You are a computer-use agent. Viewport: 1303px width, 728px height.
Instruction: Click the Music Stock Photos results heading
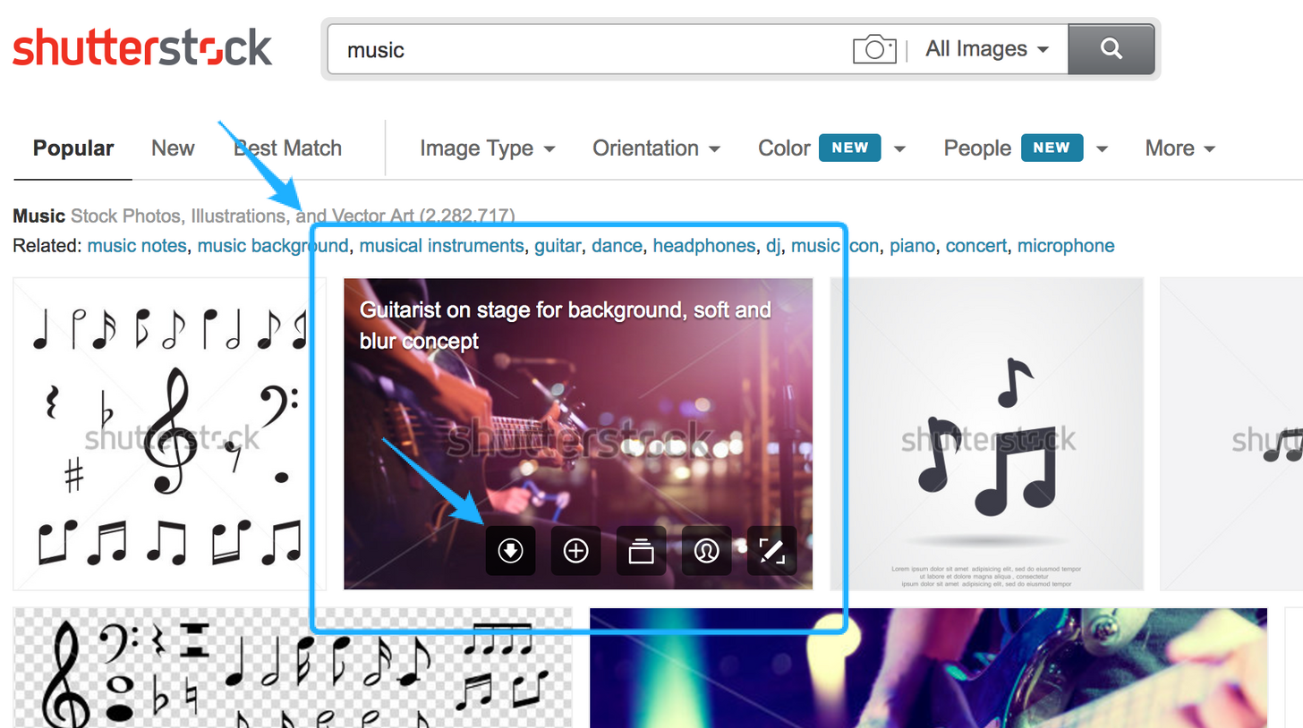[x=264, y=216]
